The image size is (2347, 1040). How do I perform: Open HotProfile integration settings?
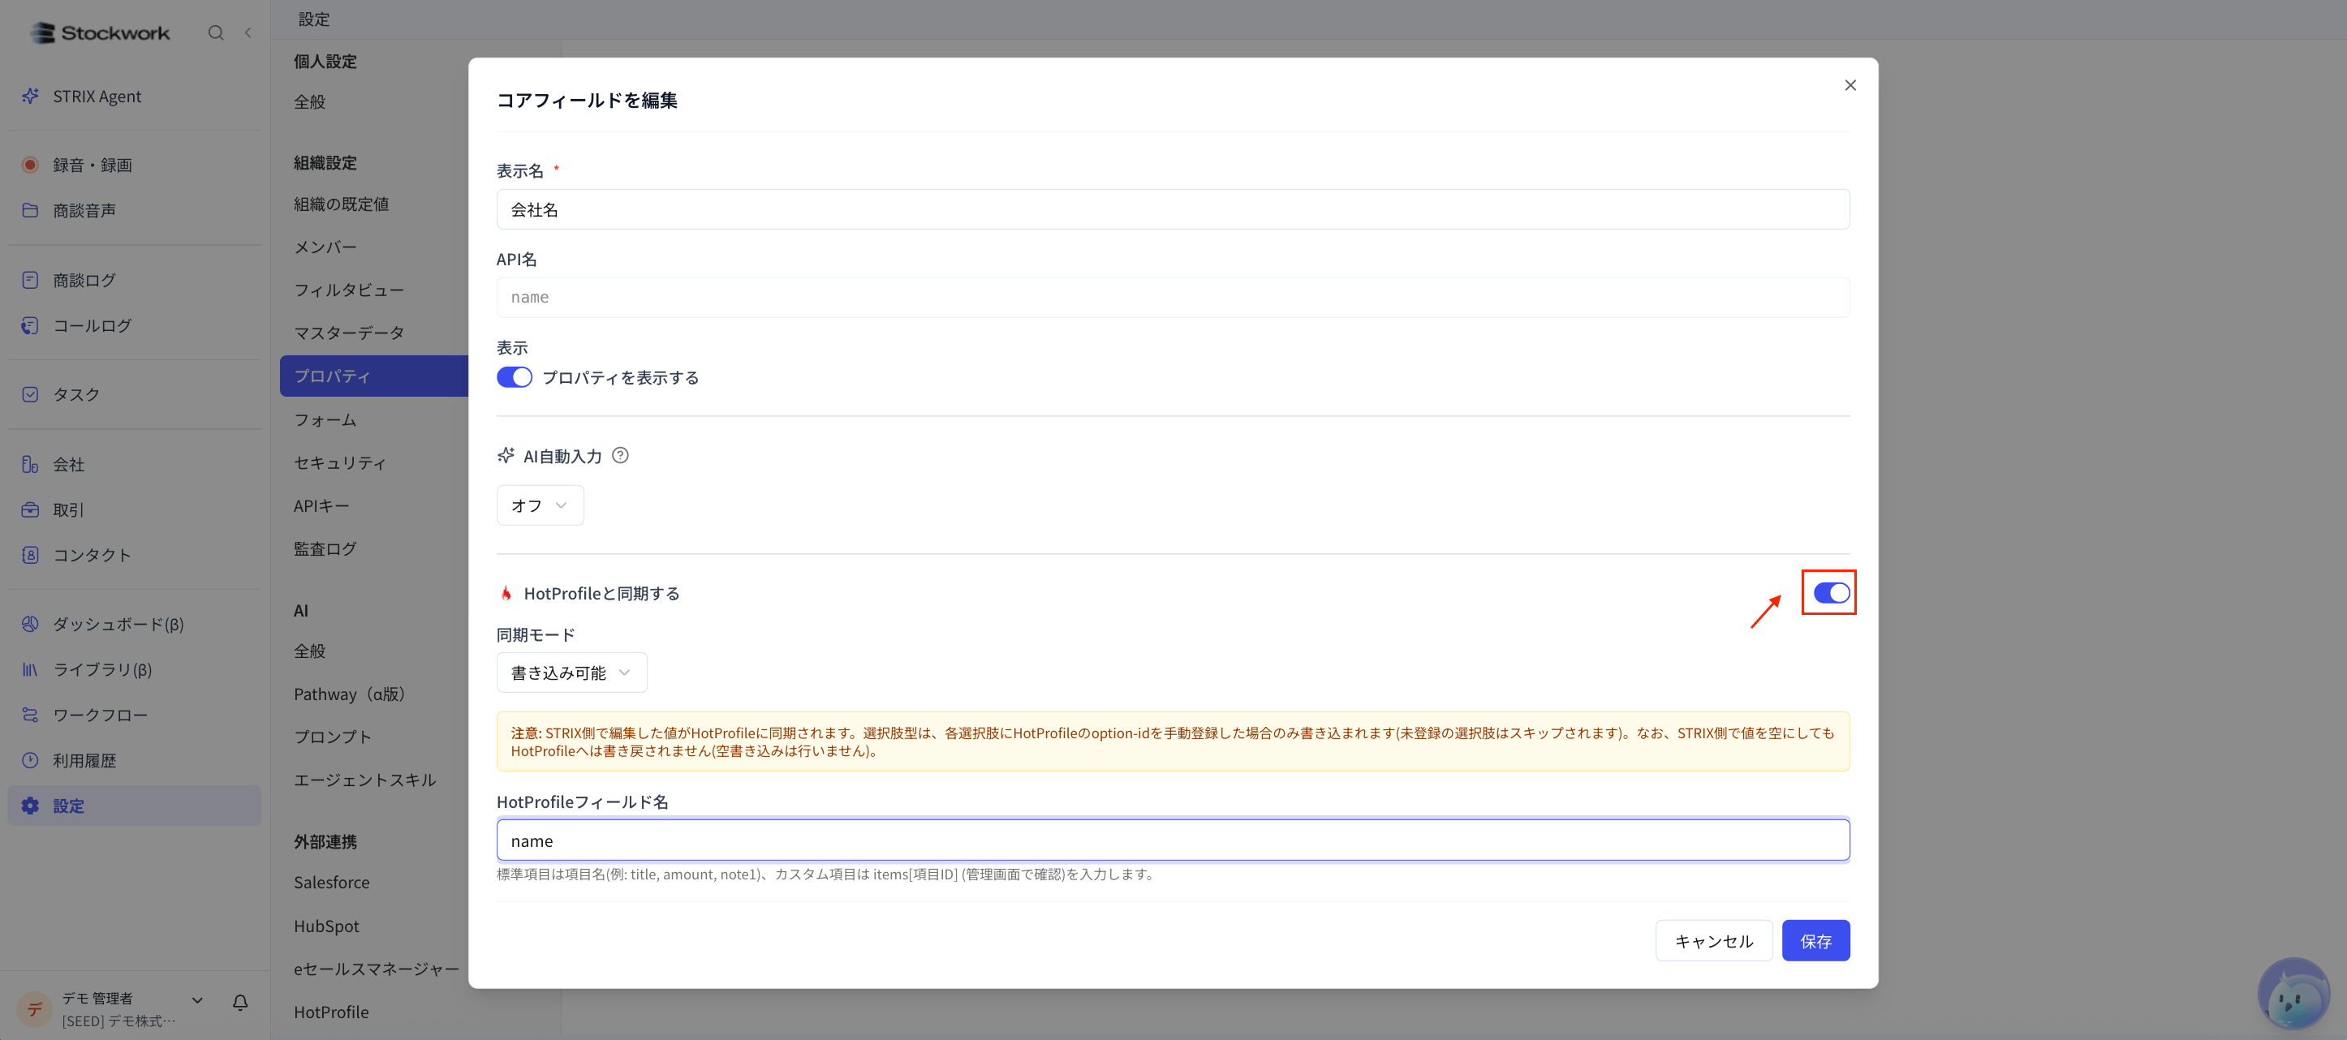click(331, 1012)
